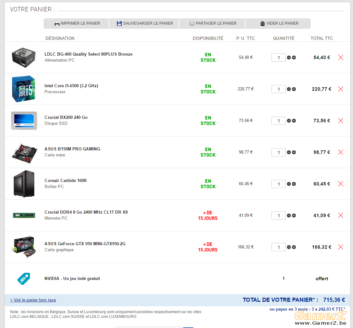Click the Alimentation PC category label

59,60
